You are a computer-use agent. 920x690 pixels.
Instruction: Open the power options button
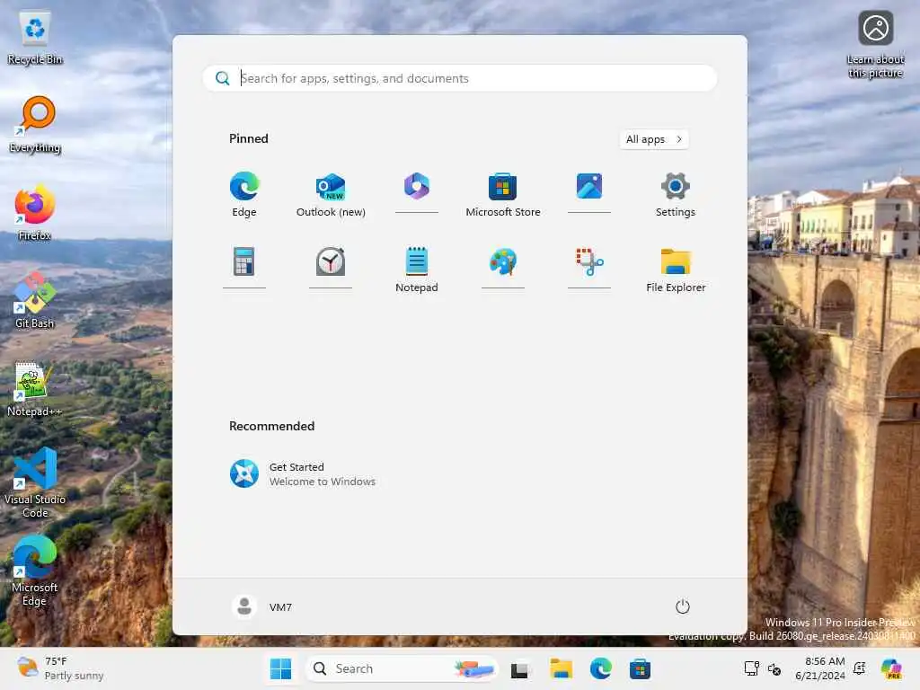682,606
